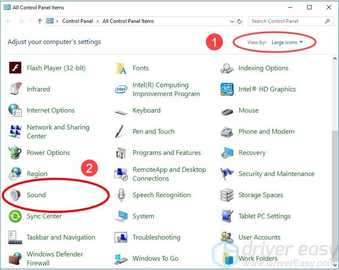Open the Programs and Features link

(x=167, y=153)
